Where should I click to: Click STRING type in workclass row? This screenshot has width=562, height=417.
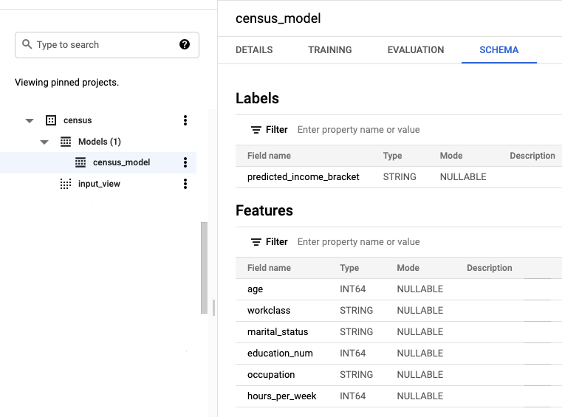click(356, 311)
